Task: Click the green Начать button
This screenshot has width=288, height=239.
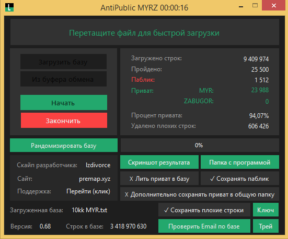Action: tap(64, 103)
